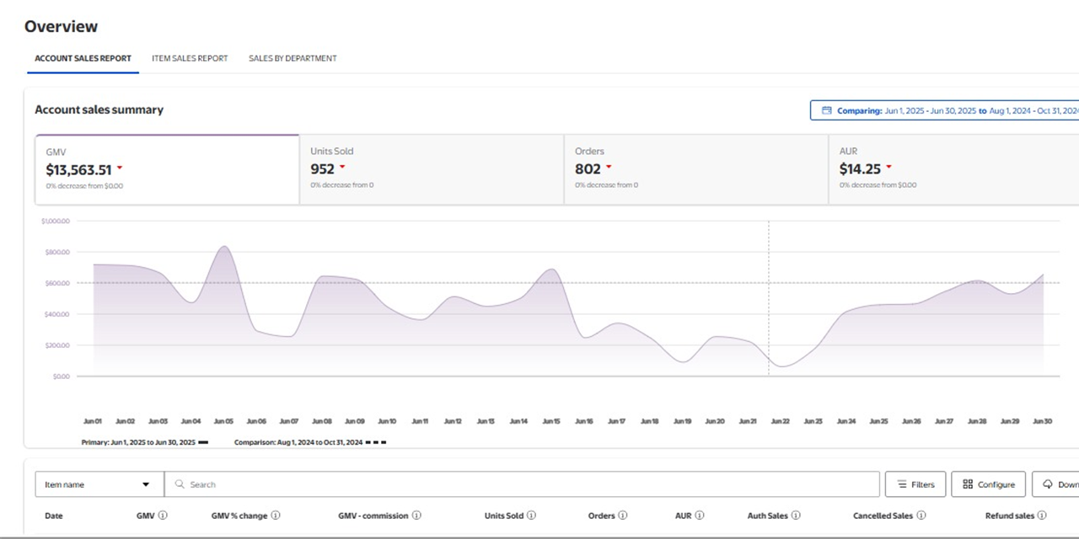Click Jun 30 label on chart axis

click(1042, 421)
